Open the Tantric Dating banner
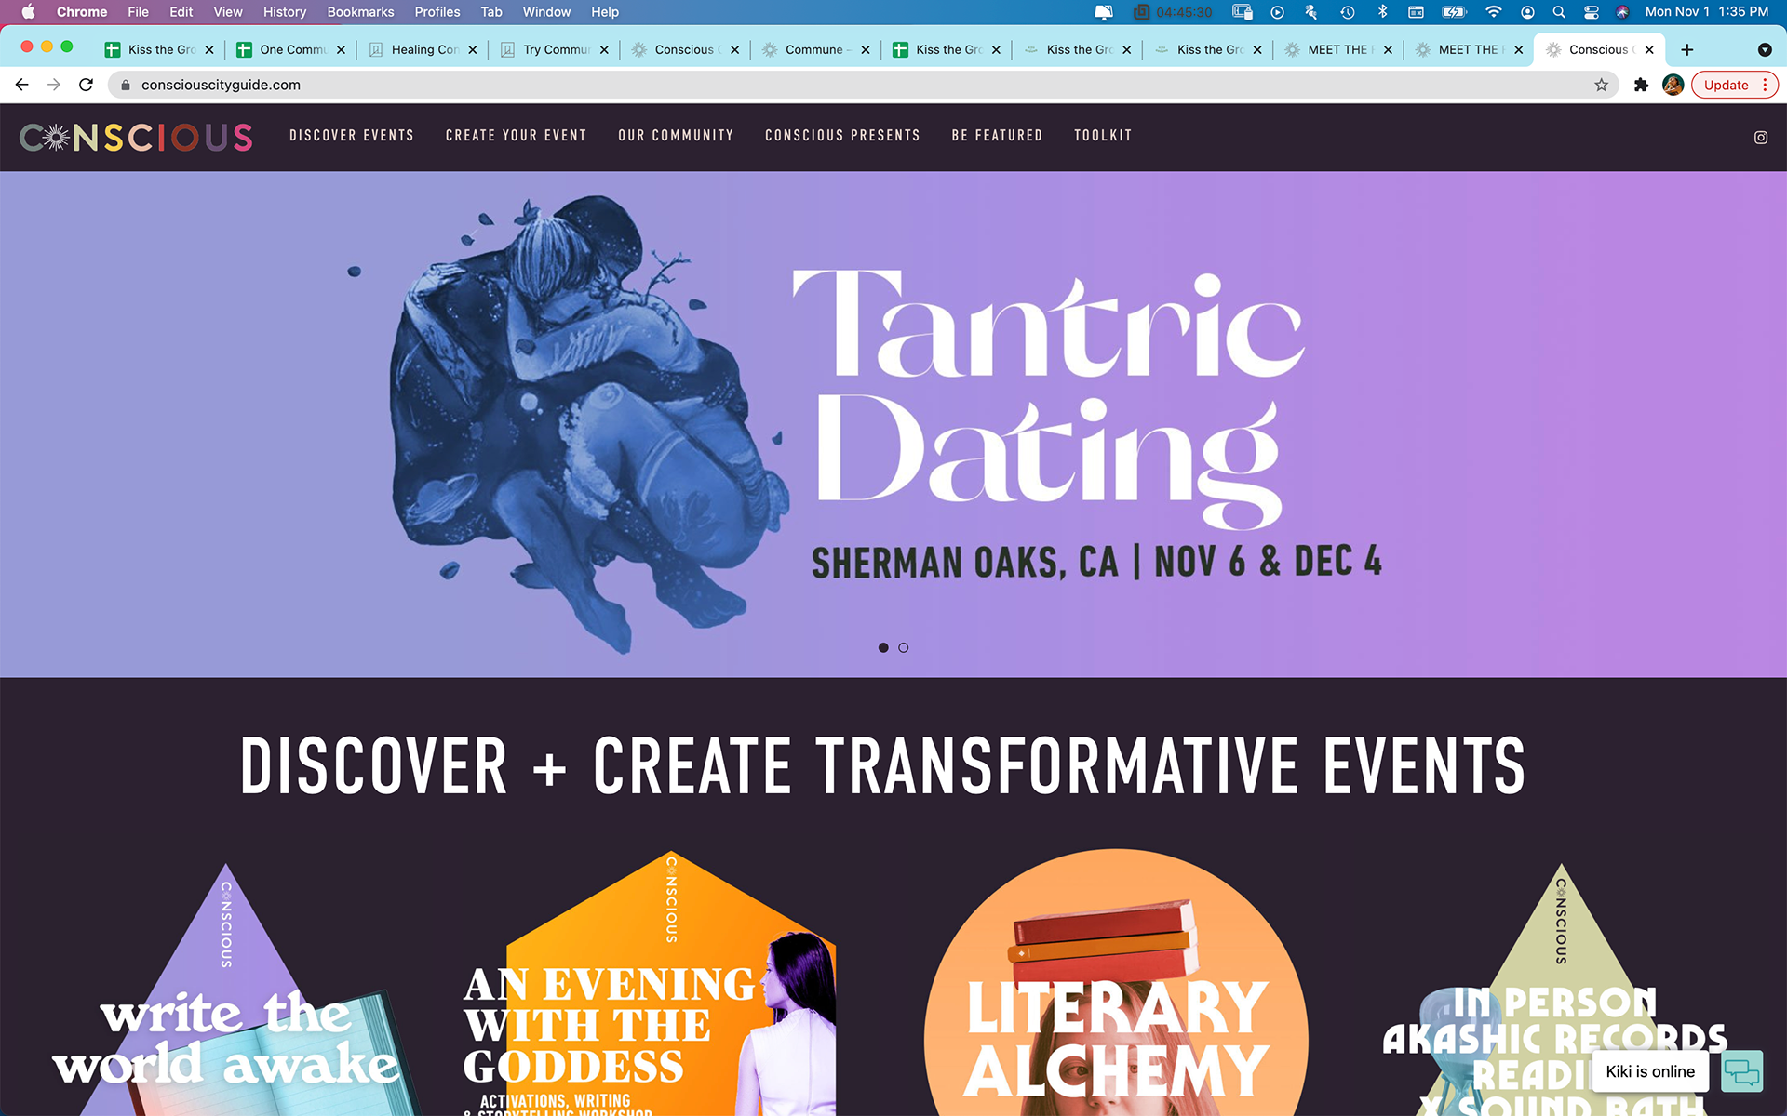1787x1116 pixels. (893, 424)
